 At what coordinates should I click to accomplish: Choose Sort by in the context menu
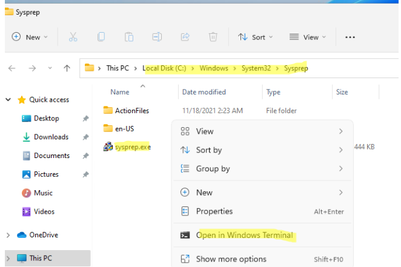tap(262, 150)
